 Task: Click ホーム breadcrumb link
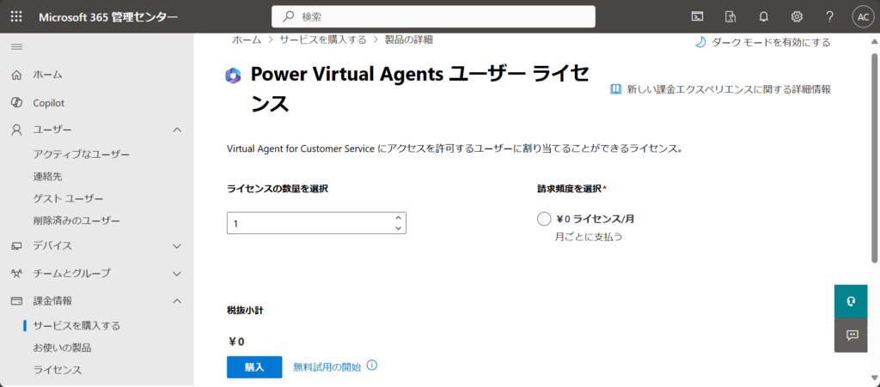click(x=247, y=39)
